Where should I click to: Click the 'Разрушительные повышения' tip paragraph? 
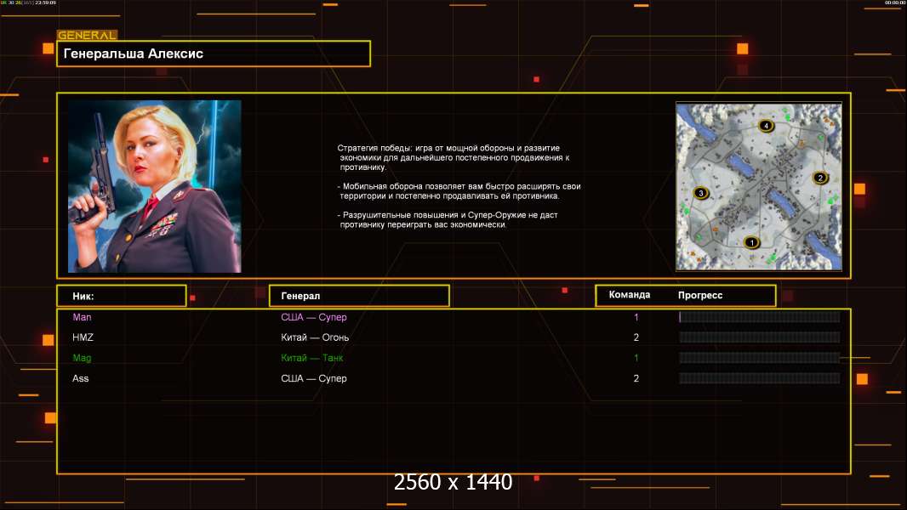(x=448, y=220)
